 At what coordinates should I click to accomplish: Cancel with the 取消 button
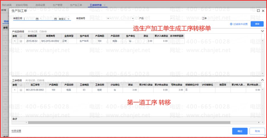[x=257, y=131]
